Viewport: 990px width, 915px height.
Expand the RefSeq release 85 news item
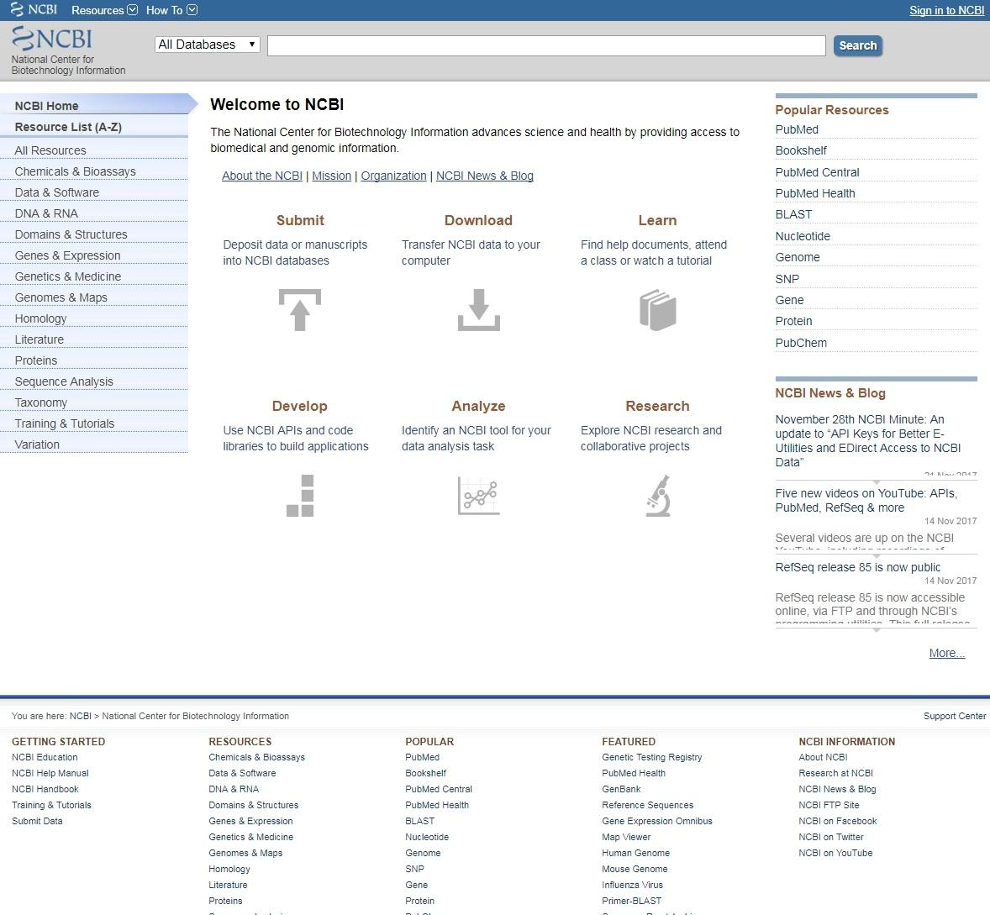877,628
